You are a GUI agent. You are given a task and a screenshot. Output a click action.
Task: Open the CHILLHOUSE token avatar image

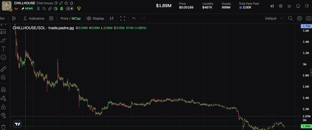pos(6,5)
